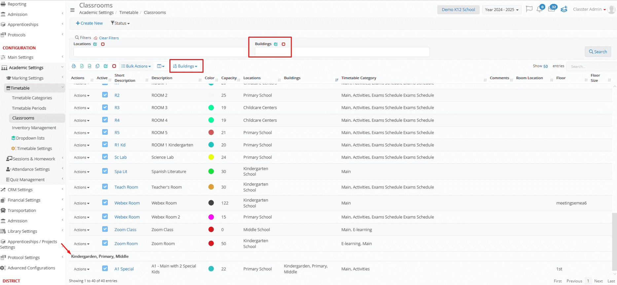Click the stacked layers plus icon in header
The image size is (617, 285).
pos(564,9)
